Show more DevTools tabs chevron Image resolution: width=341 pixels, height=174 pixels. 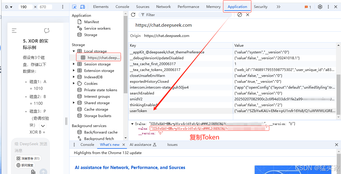[x=278, y=7]
